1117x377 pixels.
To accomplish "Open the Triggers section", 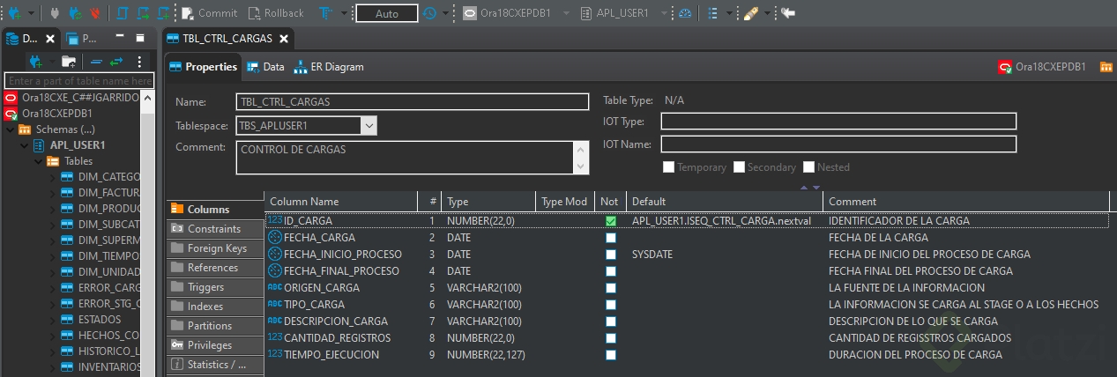I will (x=215, y=287).
